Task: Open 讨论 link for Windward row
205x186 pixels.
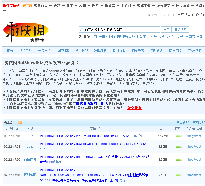Action: click(138, 136)
